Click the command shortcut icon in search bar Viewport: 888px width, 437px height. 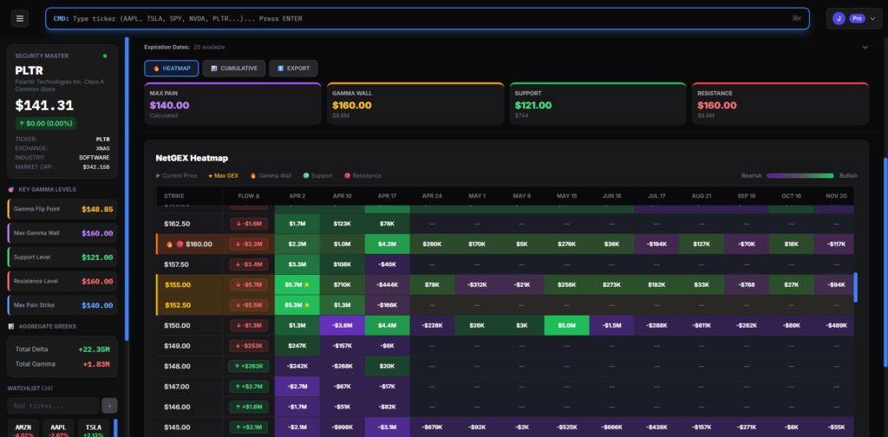coord(797,19)
